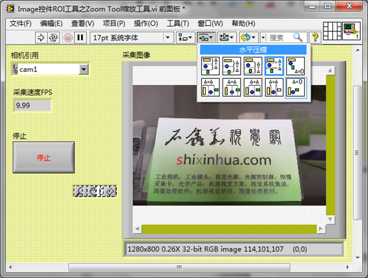Click the small arrow left of search box
This screenshot has width=368, height=278.
[x=264, y=38]
